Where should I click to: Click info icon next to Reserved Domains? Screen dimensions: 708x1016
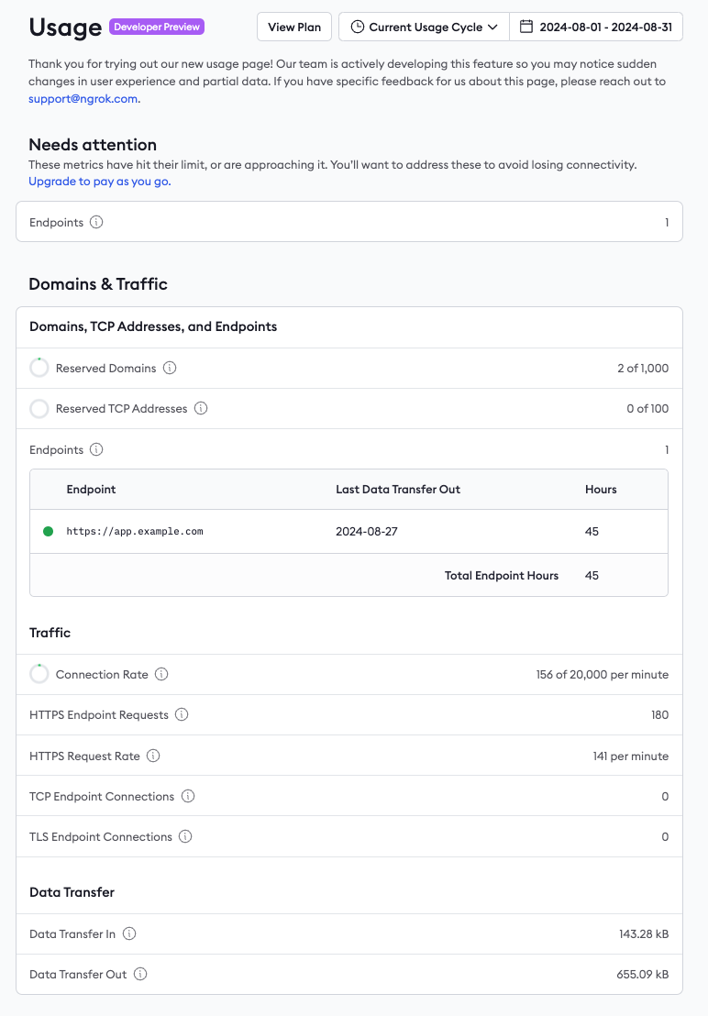point(170,368)
